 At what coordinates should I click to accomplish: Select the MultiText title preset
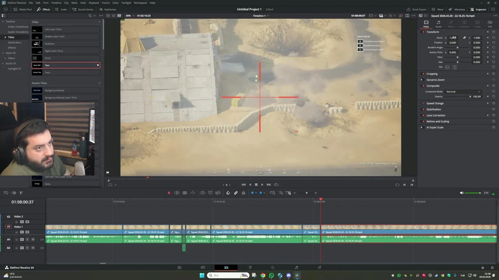click(x=66, y=44)
